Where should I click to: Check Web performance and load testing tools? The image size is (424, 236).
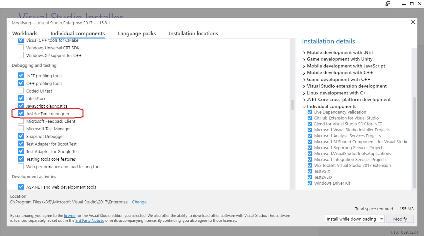point(21,167)
